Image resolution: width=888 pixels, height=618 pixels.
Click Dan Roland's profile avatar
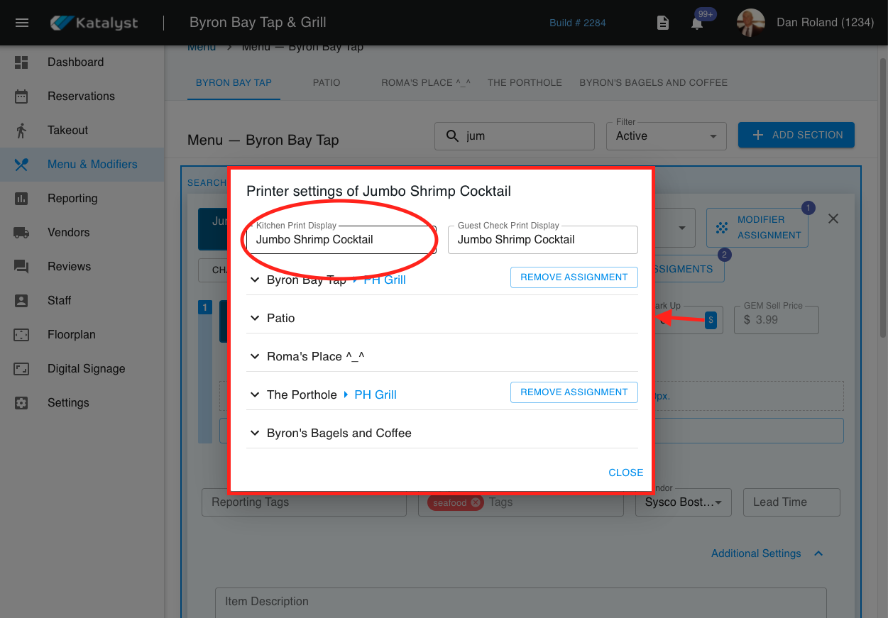click(x=751, y=23)
